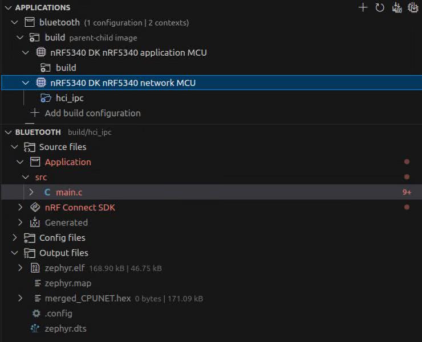
Task: Expand the merged_CPUNET.hex entry
Action: (x=21, y=298)
